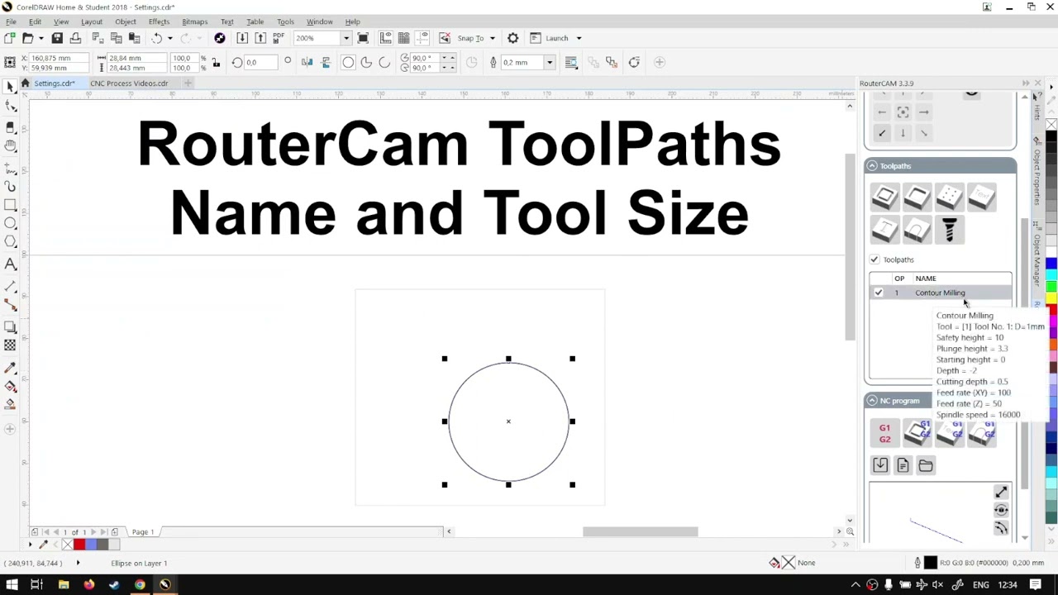Click the Publish to PDF icon
Image resolution: width=1058 pixels, height=595 pixels.
coord(279,38)
